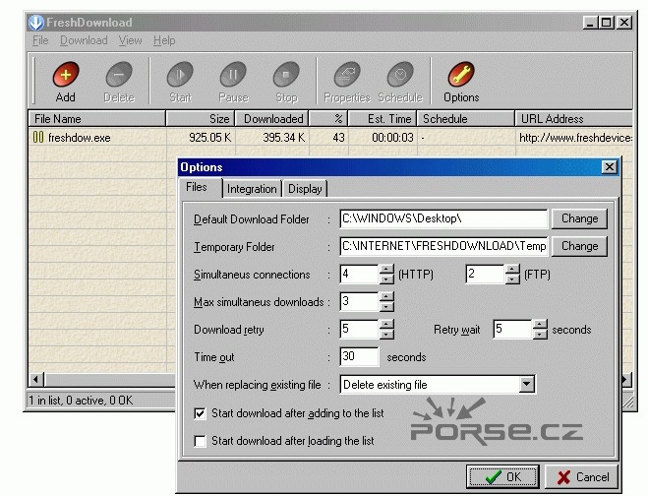Viewport: 648px width, 496px height.
Task: Open Properties from the toolbar
Action: [x=346, y=77]
